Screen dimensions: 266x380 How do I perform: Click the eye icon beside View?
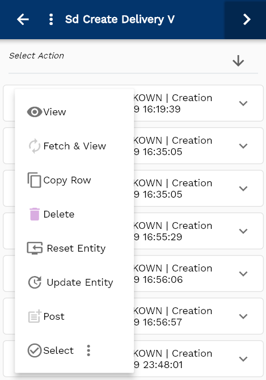pos(35,112)
